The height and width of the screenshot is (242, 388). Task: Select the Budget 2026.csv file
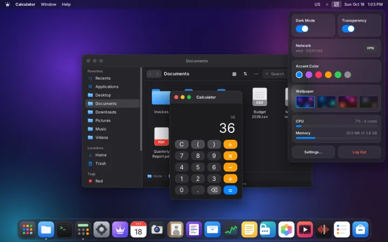(260, 103)
